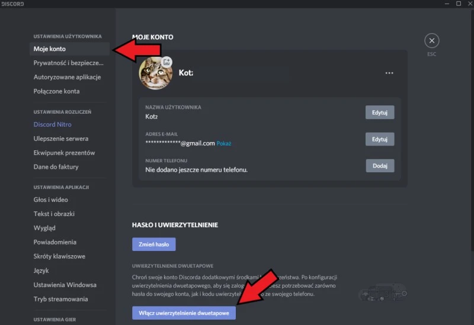
Task: Click the settings page scrollbar
Action: tap(472, 130)
